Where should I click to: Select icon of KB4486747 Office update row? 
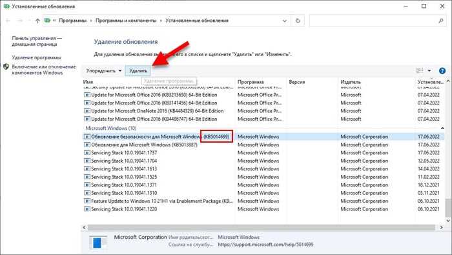87,119
